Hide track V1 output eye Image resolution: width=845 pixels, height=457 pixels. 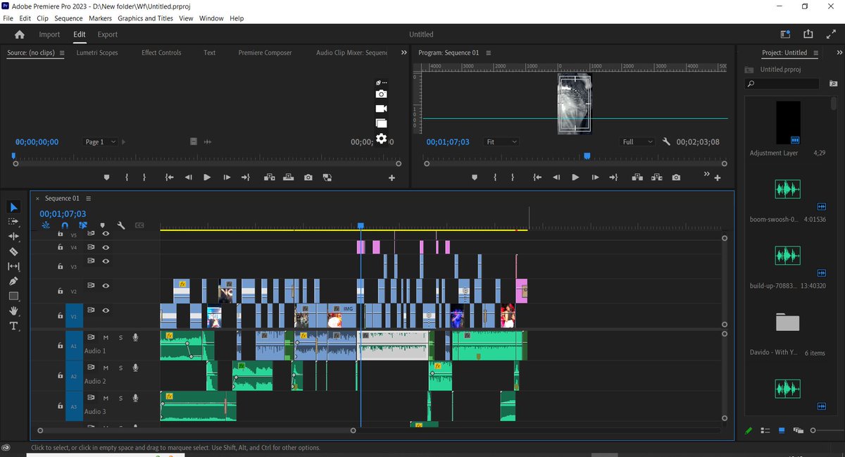coord(106,310)
